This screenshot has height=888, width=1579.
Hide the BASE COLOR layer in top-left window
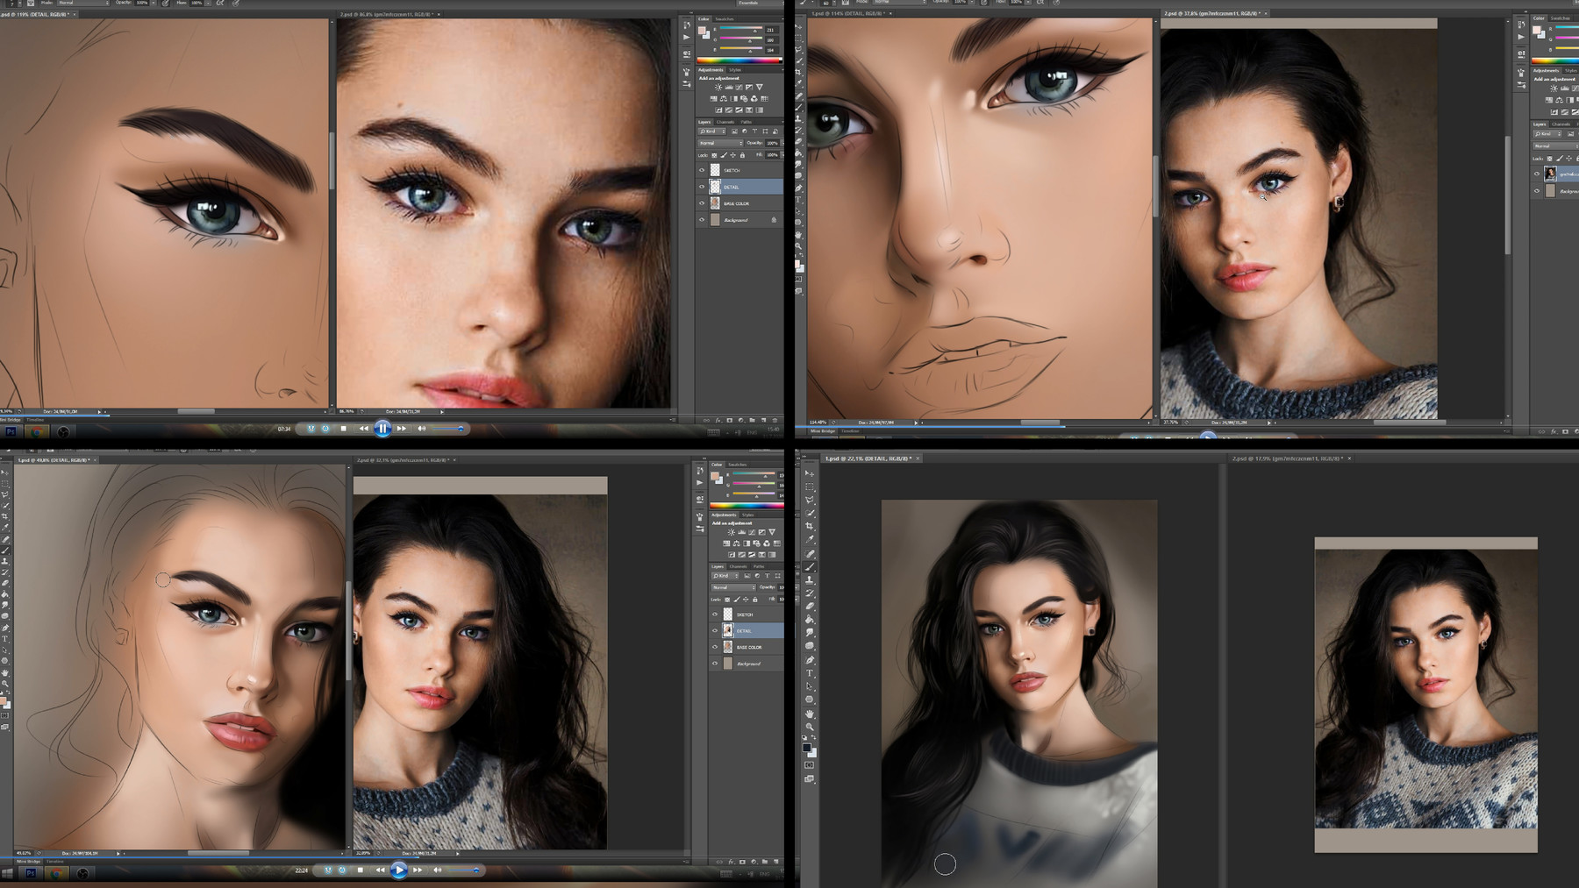(702, 203)
